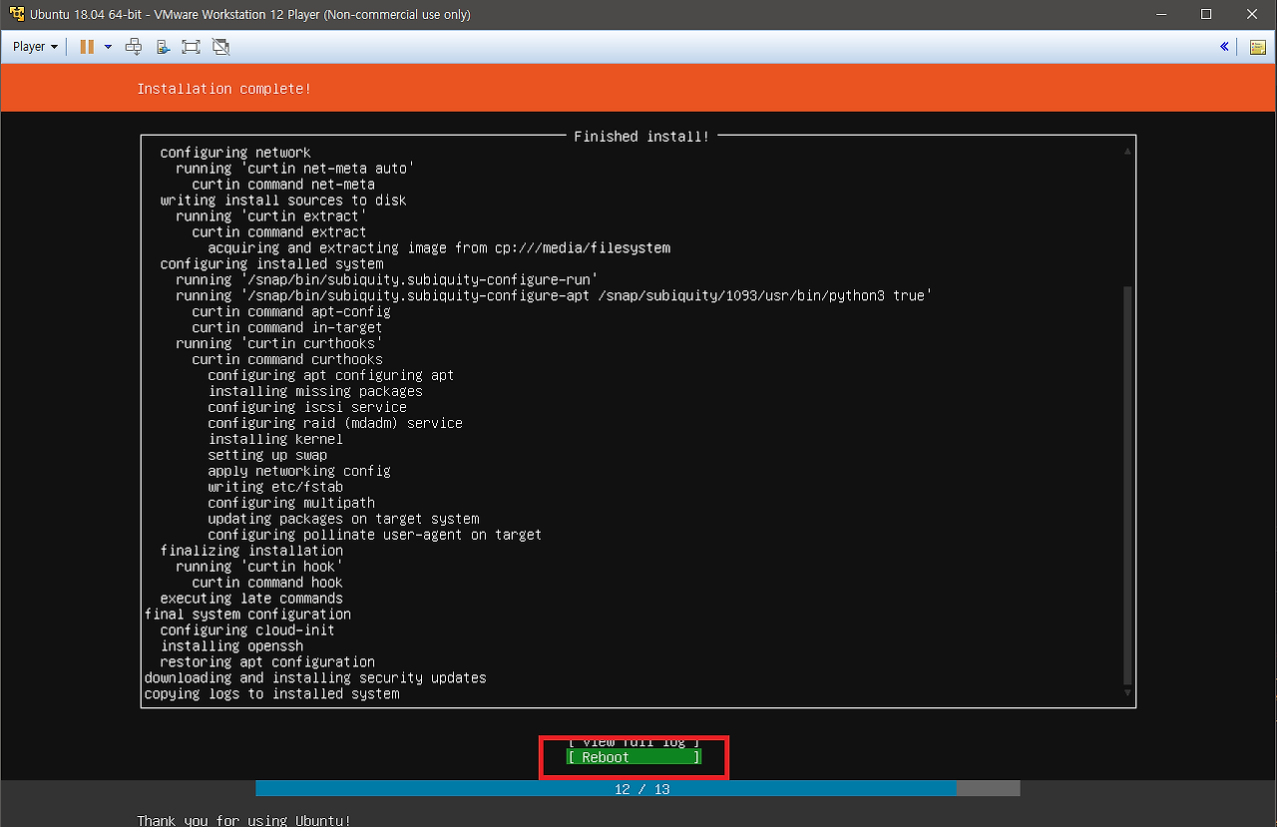Click 'acquiring and extracting image' log line
Image resolution: width=1277 pixels, height=827 pixels.
pos(439,248)
